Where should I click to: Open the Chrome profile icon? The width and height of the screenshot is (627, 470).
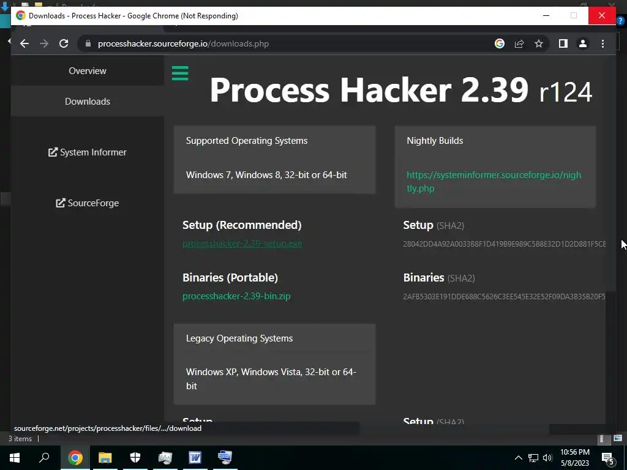pos(583,43)
